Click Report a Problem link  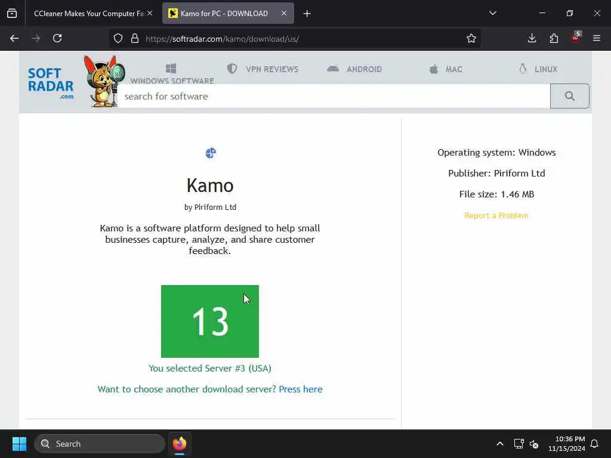496,215
